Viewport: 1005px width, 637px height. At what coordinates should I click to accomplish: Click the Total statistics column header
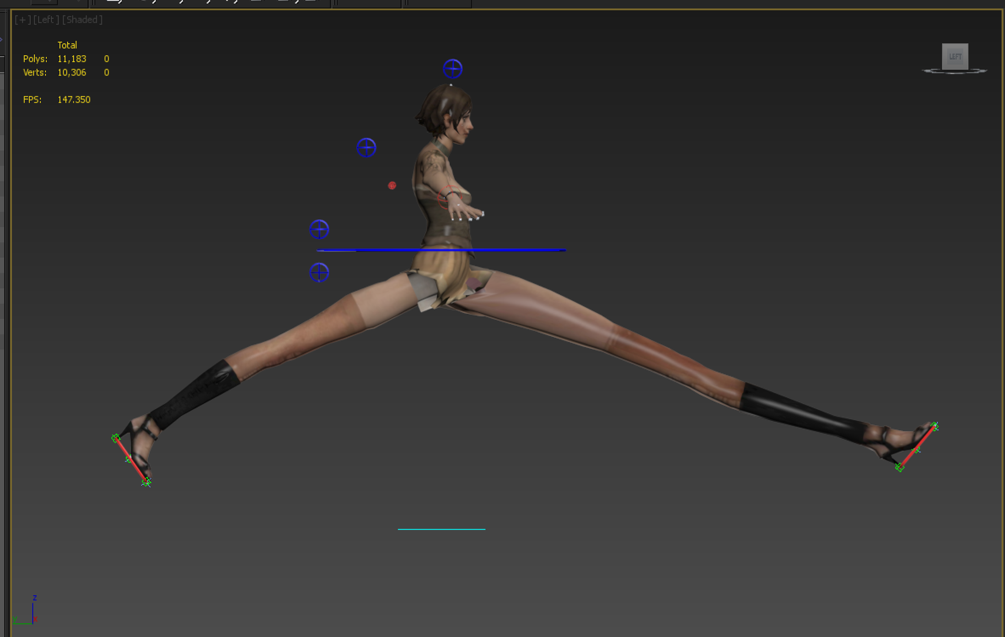(67, 45)
